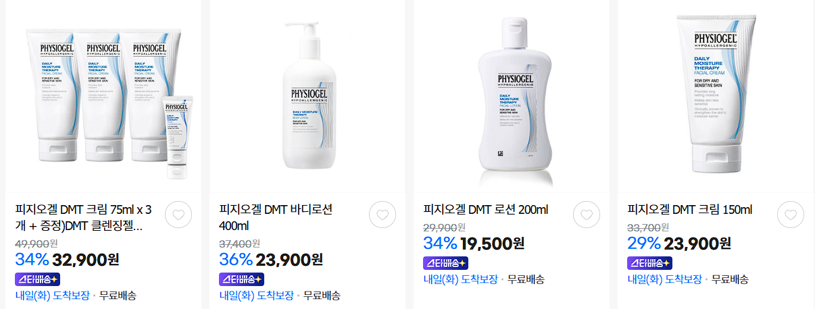Open title link 피지오겔 DMT 로션 200ml
The height and width of the screenshot is (309, 815).
485,210
